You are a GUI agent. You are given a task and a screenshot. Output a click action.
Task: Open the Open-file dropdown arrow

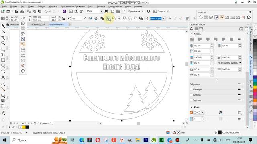coord(12,11)
